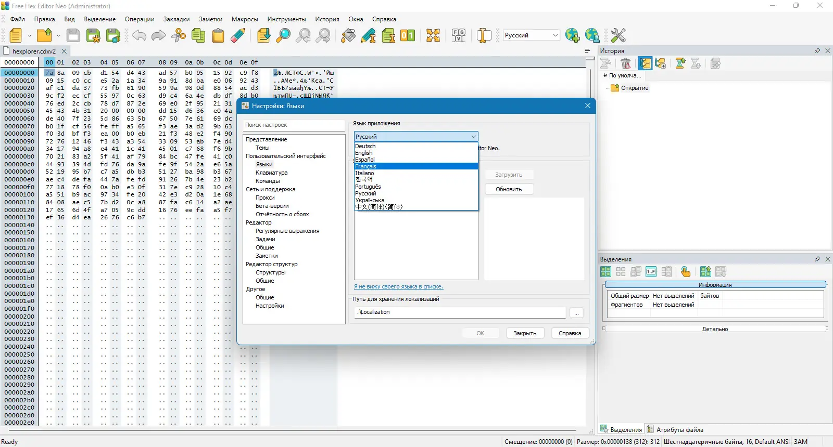Click the hourglass with green arrow icon
This screenshot has height=447, width=833.
click(x=680, y=63)
